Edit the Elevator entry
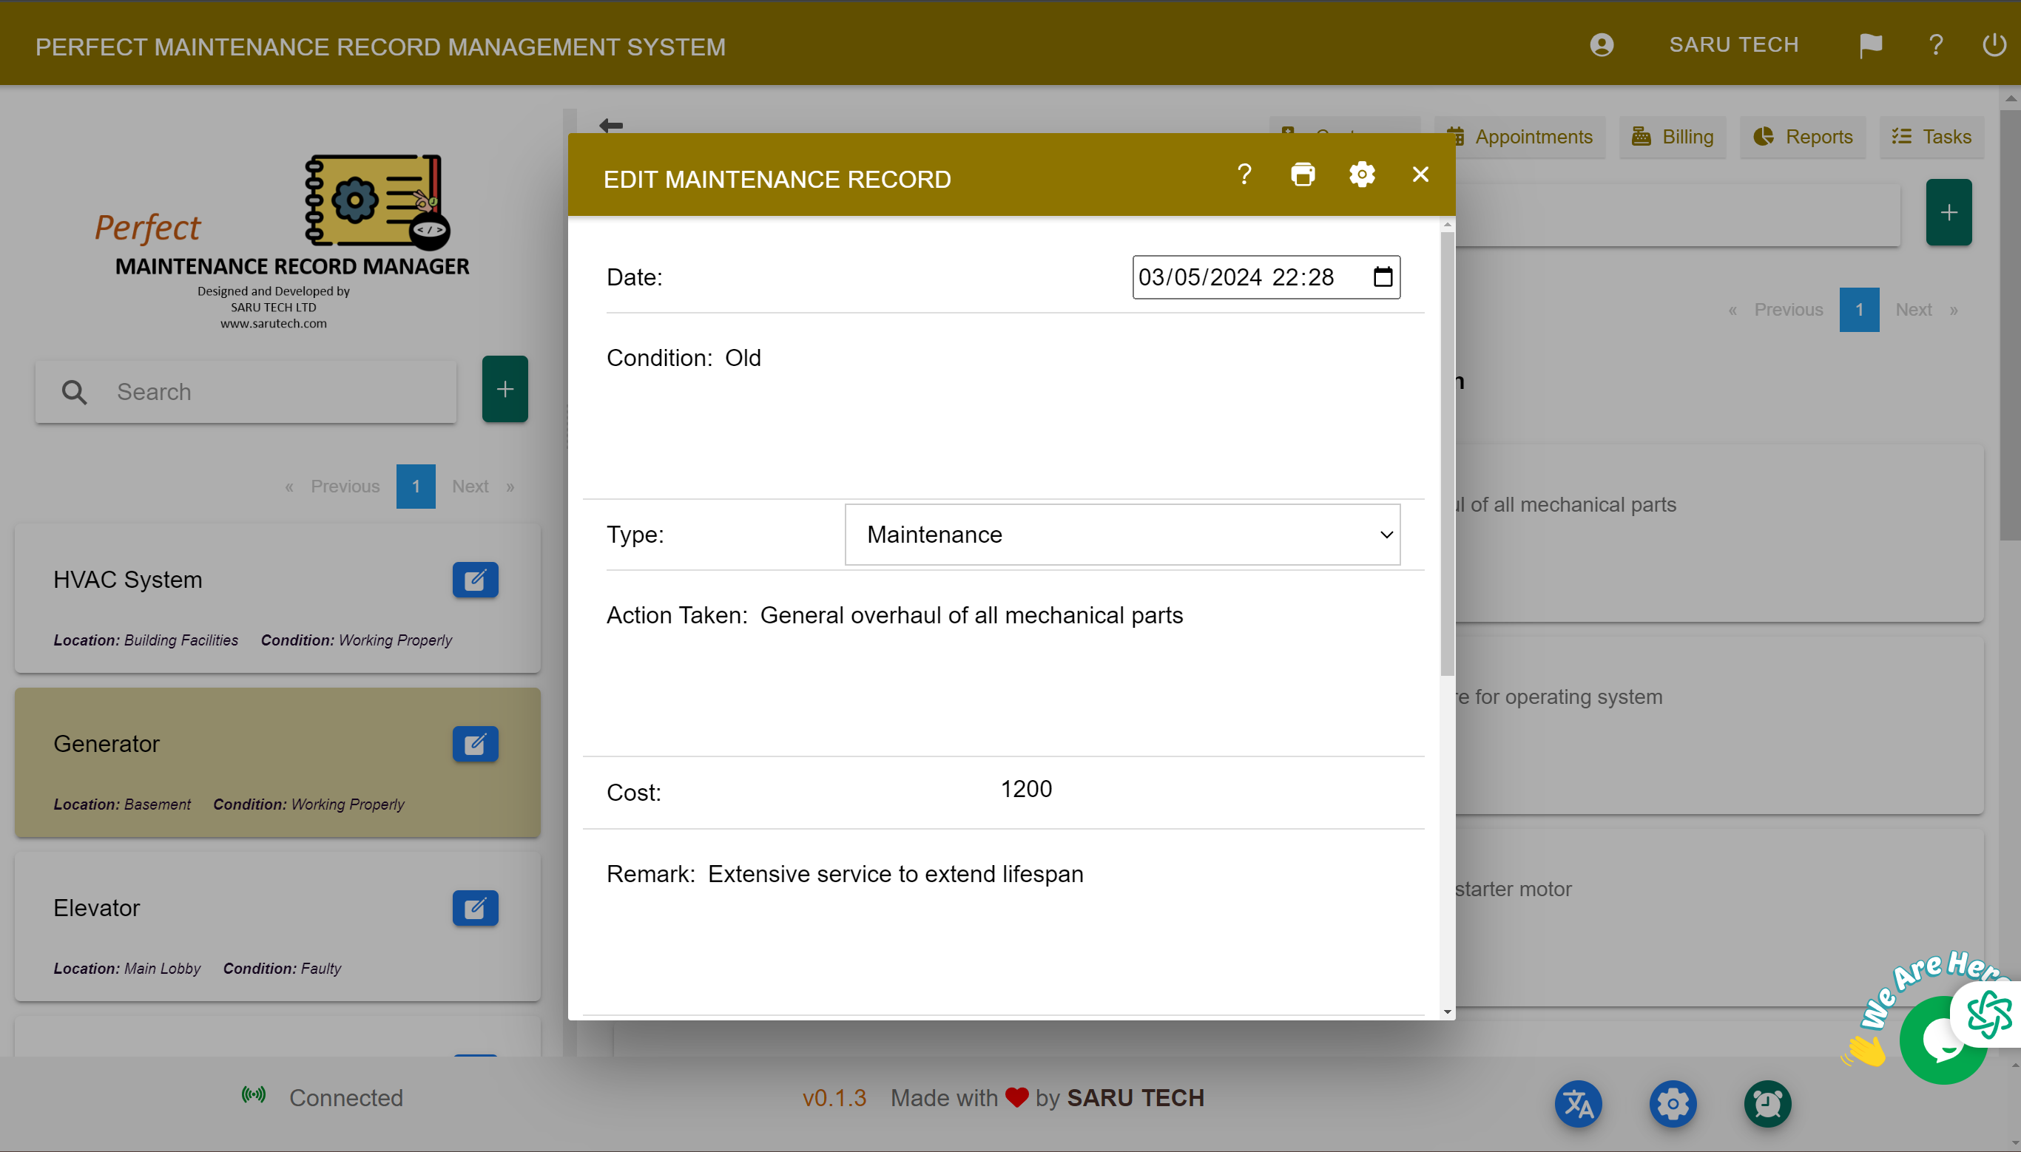Image resolution: width=2021 pixels, height=1152 pixels. (475, 908)
